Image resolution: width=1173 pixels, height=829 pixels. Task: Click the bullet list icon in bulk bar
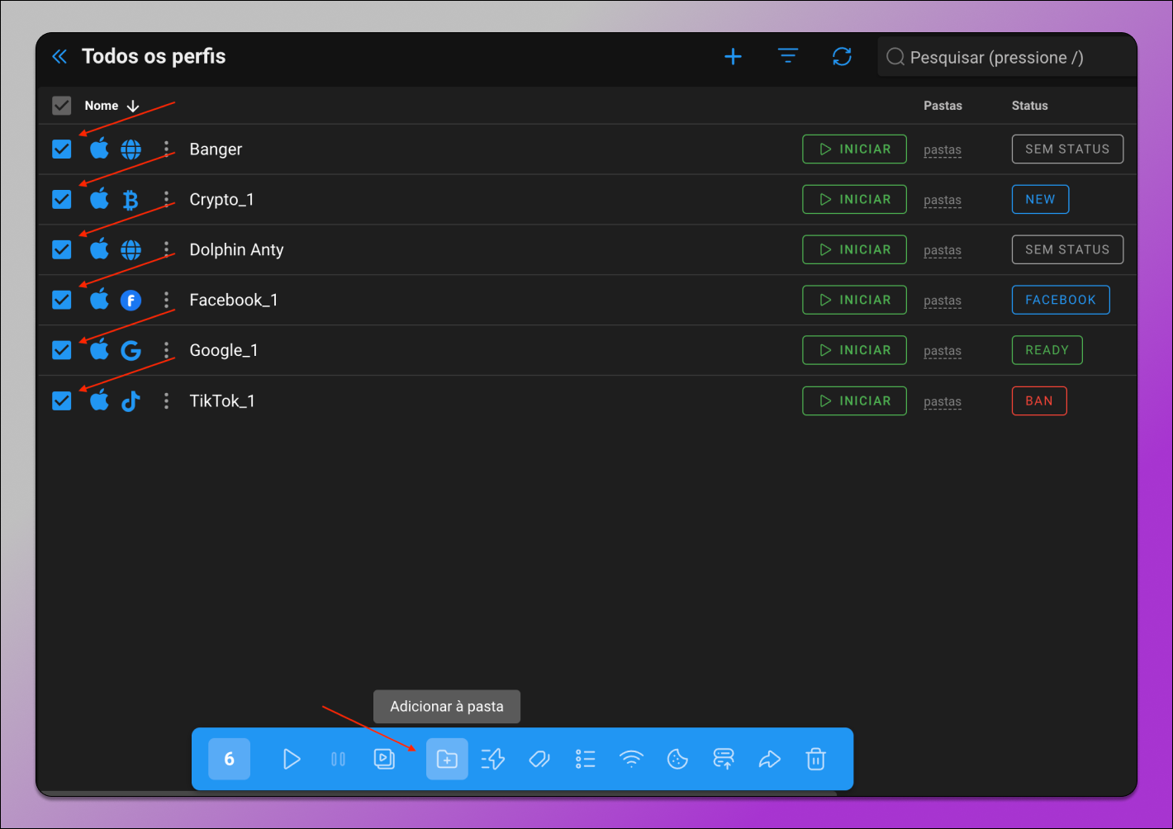(x=585, y=759)
